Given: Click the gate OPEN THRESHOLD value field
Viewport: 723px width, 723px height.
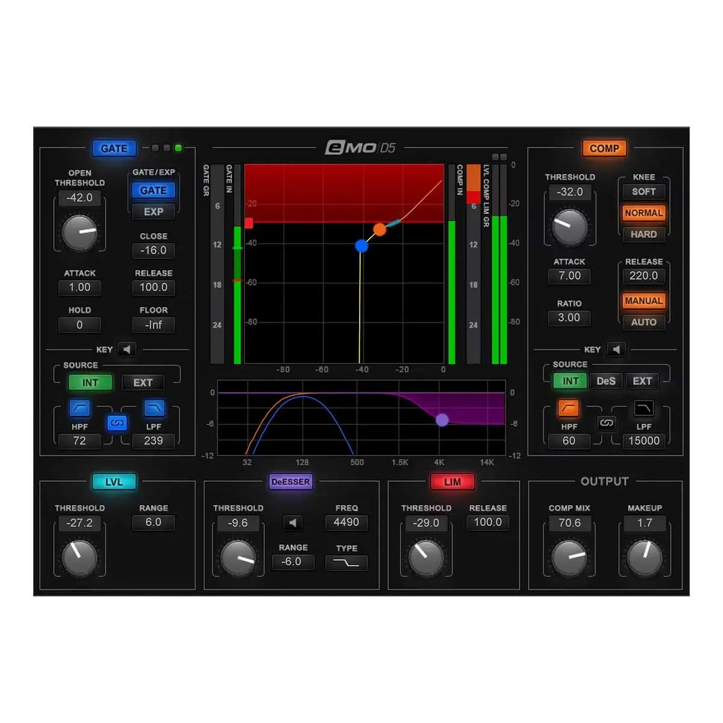Looking at the screenshot, I should 79,198.
